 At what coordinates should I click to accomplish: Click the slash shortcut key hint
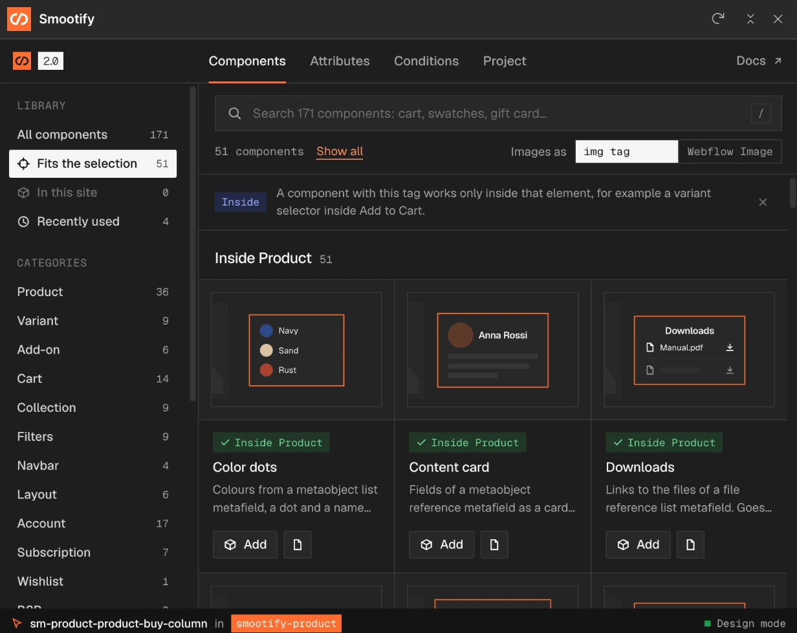coord(761,114)
